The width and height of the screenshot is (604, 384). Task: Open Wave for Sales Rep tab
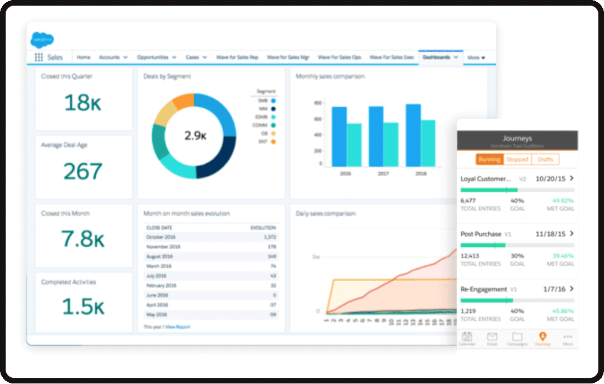237,57
